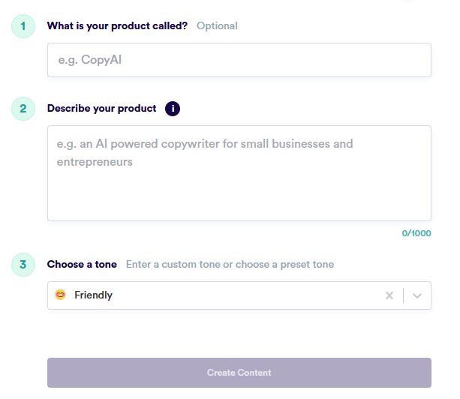Focus the product name input field
This screenshot has height=399, width=460.
239,60
